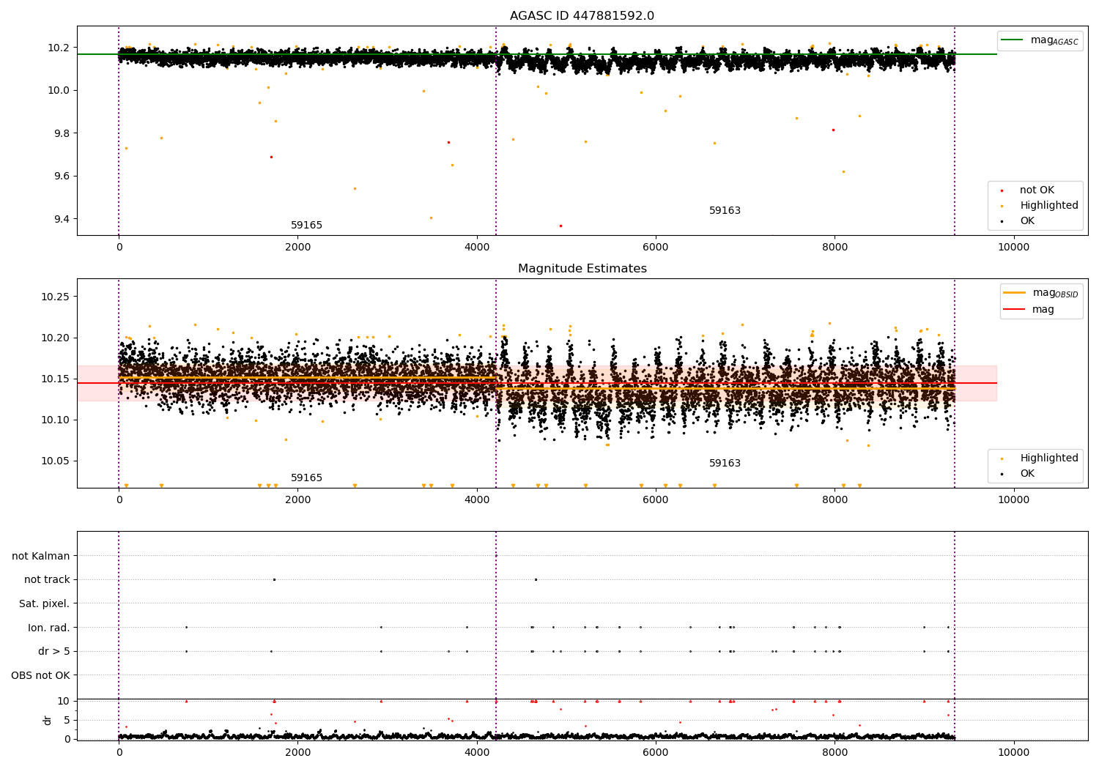Click the title "AGASC ID 447881592.0"
1099x769 pixels.
[582, 16]
